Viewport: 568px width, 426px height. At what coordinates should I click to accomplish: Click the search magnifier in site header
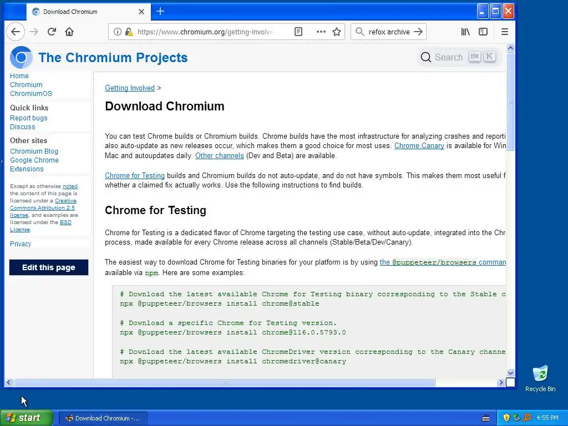pos(425,57)
